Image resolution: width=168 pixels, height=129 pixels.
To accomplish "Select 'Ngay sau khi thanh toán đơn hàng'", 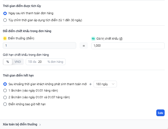I will (x=5, y=13).
